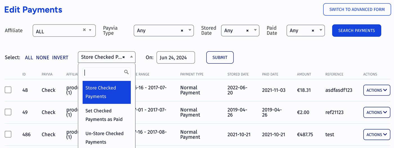Open Actions chevron for payment 486
Screen dimensions: 394x148
click(385, 135)
